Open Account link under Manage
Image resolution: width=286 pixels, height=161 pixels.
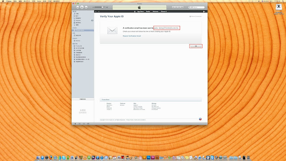[154, 105]
